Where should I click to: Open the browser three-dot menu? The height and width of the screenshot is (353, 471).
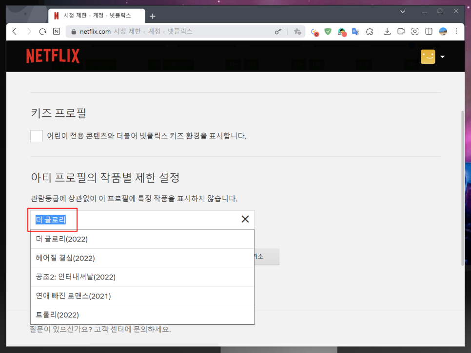tap(456, 31)
